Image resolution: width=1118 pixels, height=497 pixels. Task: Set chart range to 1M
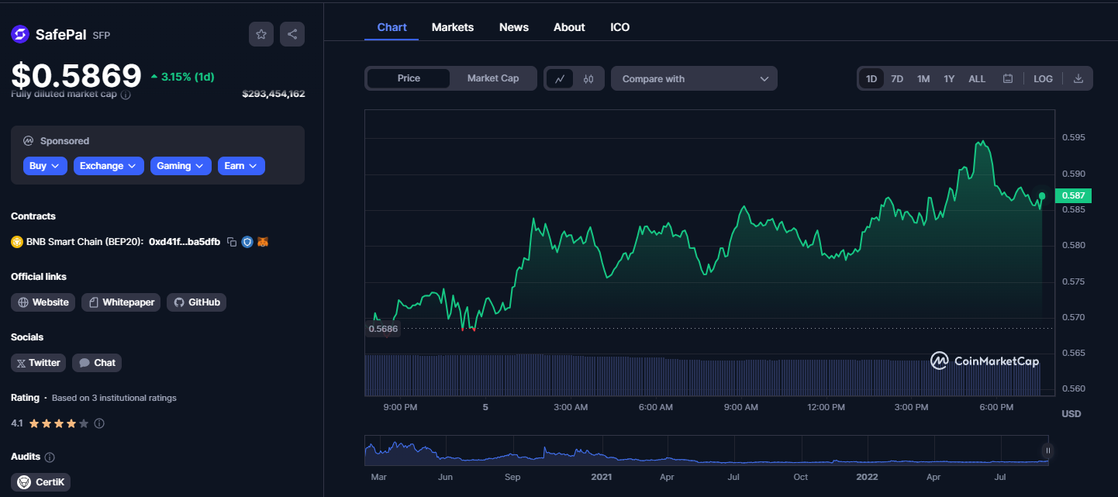pyautogui.click(x=923, y=78)
